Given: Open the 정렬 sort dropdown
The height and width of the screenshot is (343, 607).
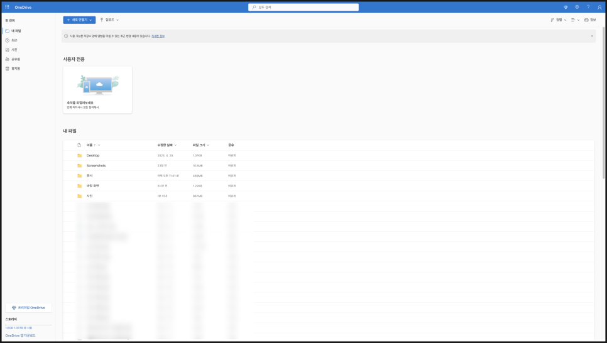Looking at the screenshot, I should point(558,19).
